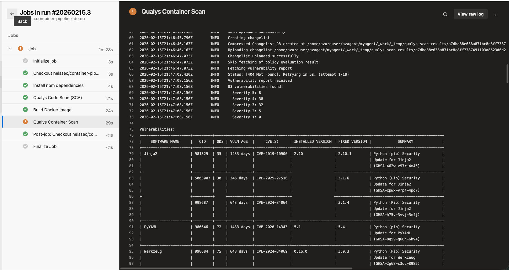Click the CVE-2020-14343 cell

coord(272,227)
